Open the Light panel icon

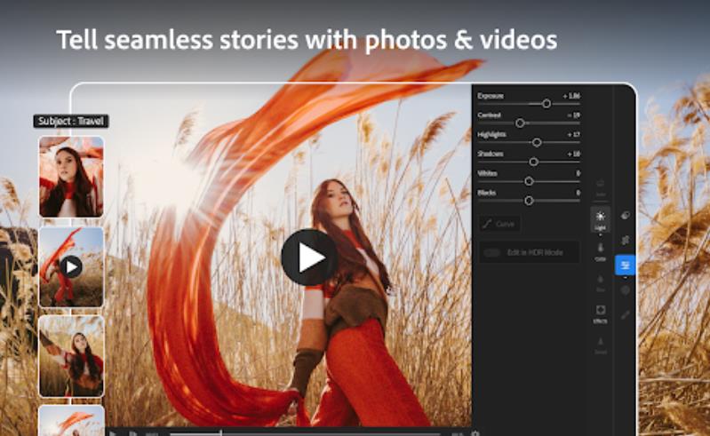tap(601, 219)
